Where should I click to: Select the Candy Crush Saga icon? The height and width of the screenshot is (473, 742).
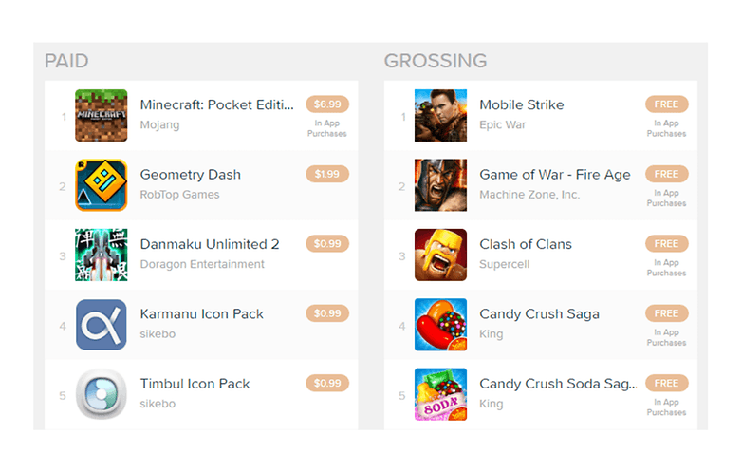click(x=440, y=324)
